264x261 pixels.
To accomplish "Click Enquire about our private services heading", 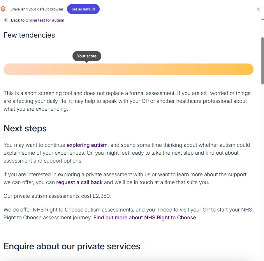I will pos(72,246).
